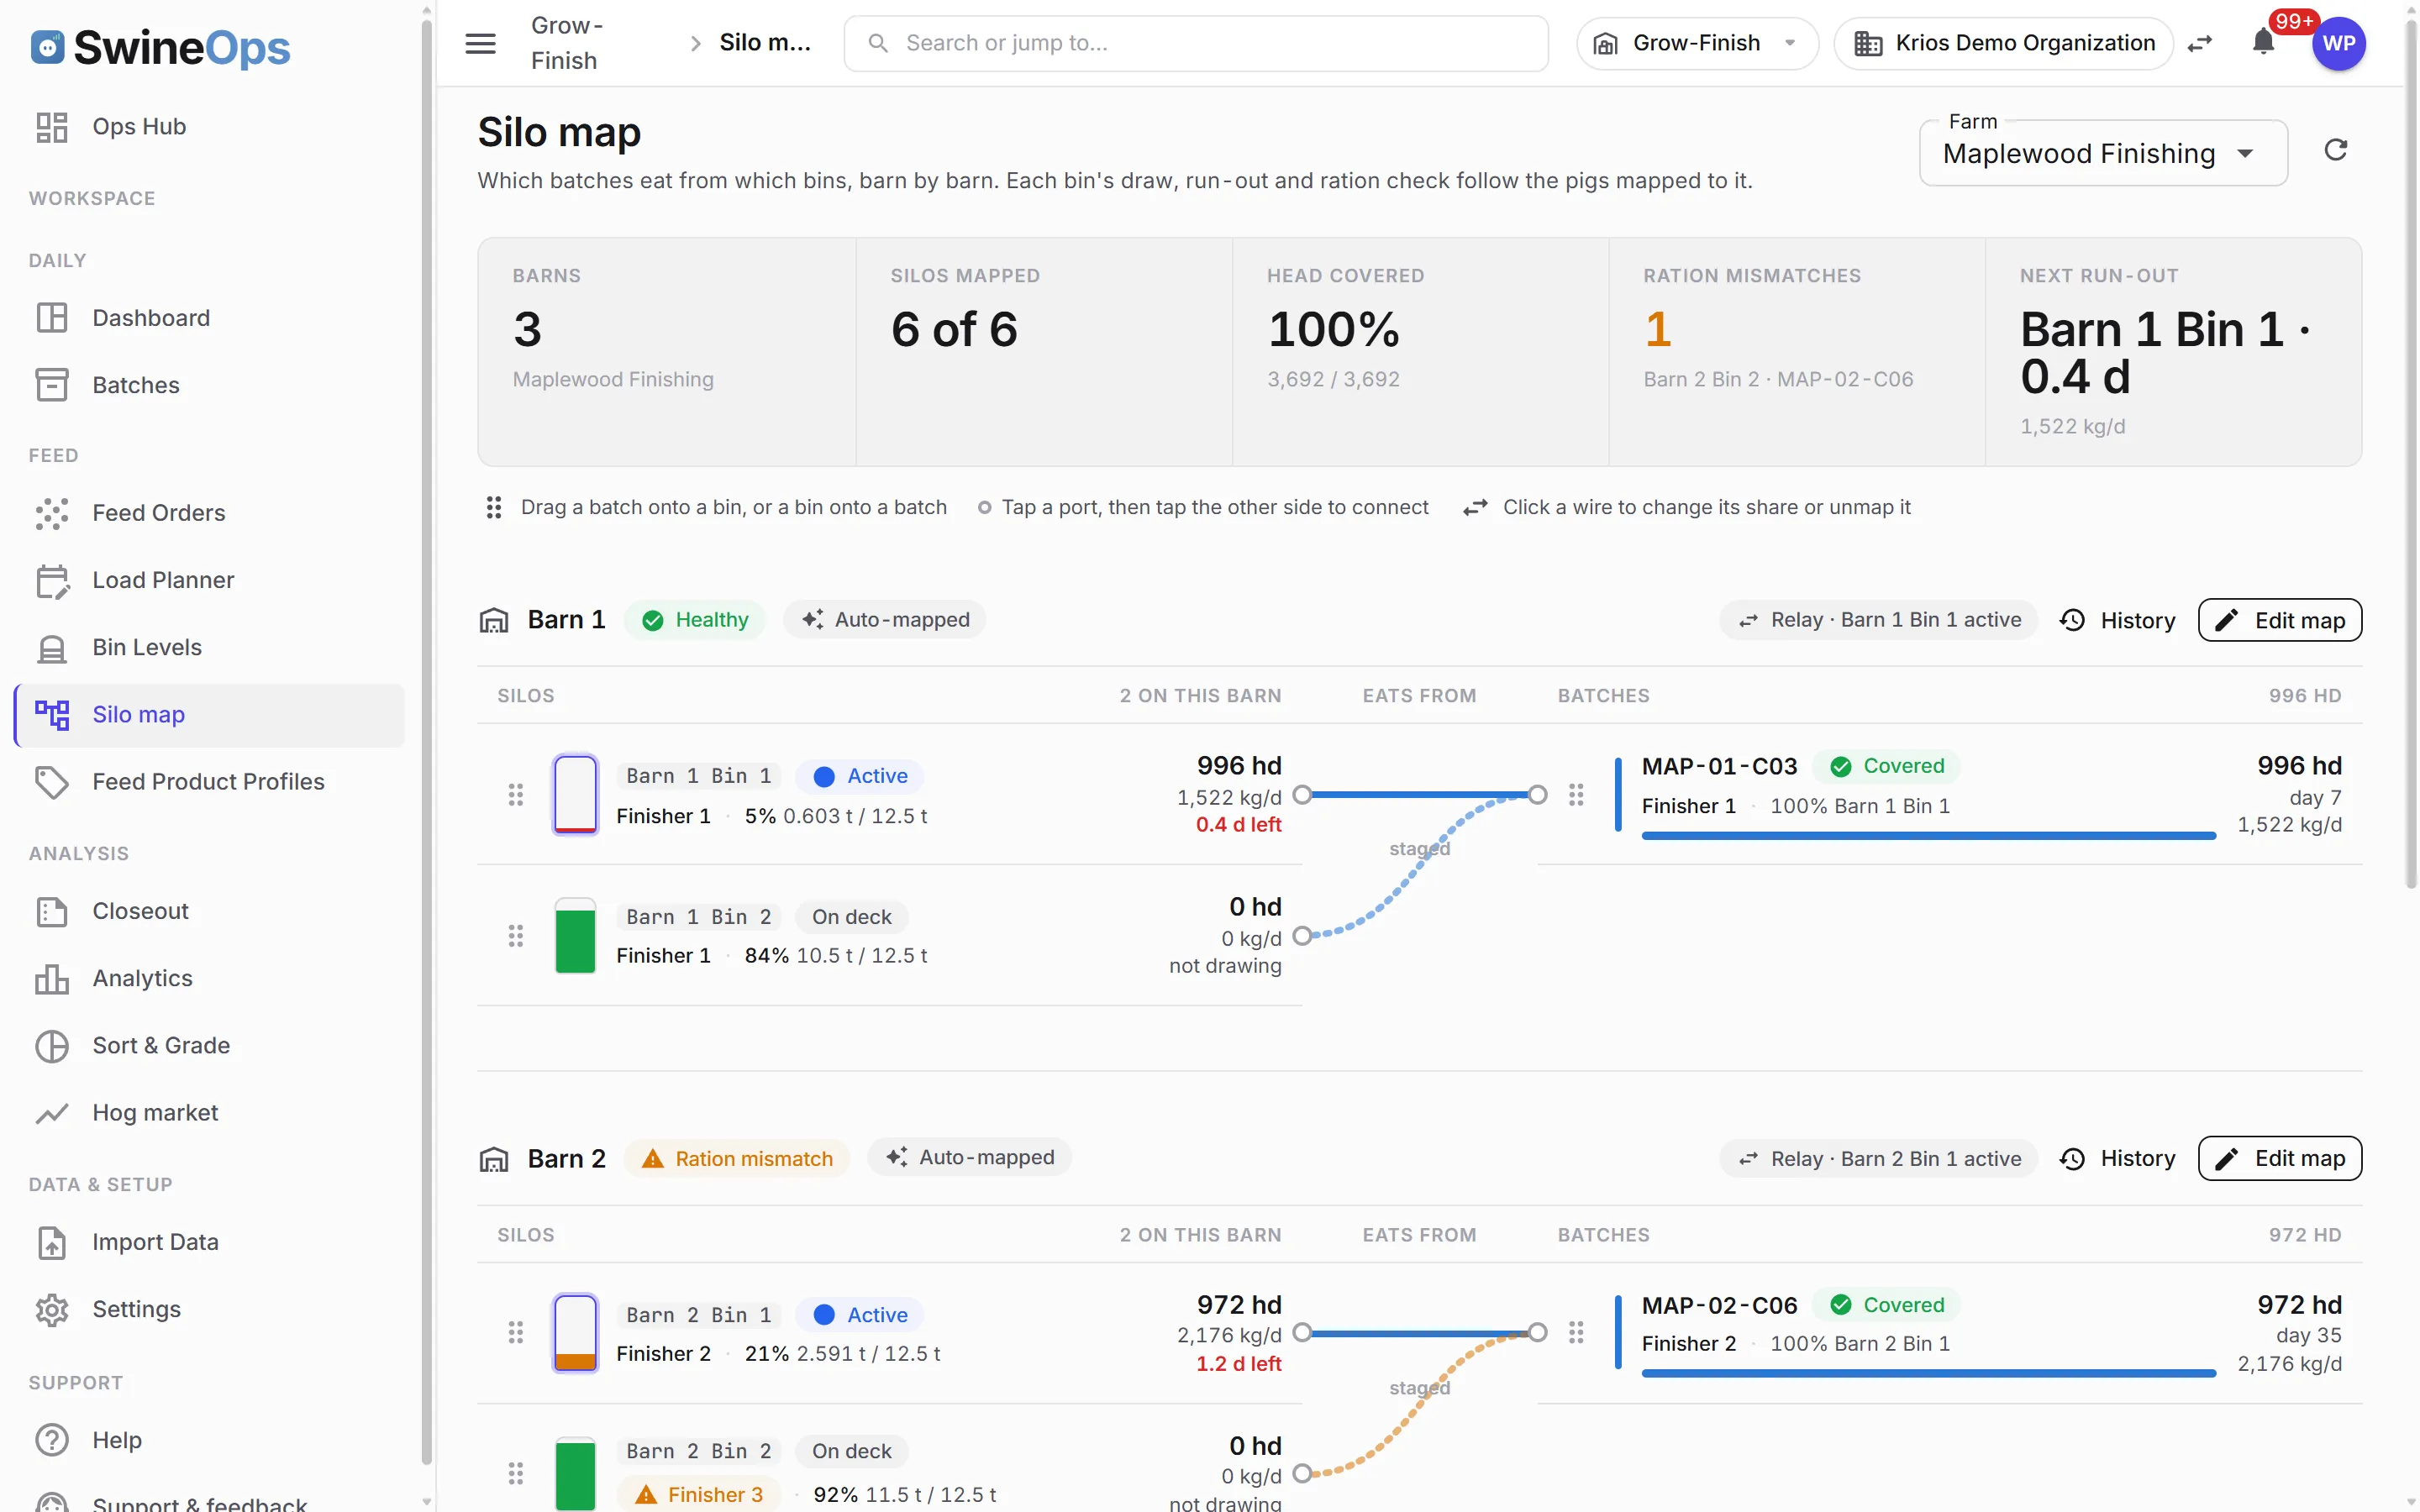This screenshot has height=1512, width=2420.
Task: Open the hamburger navigation menu
Action: [480, 43]
